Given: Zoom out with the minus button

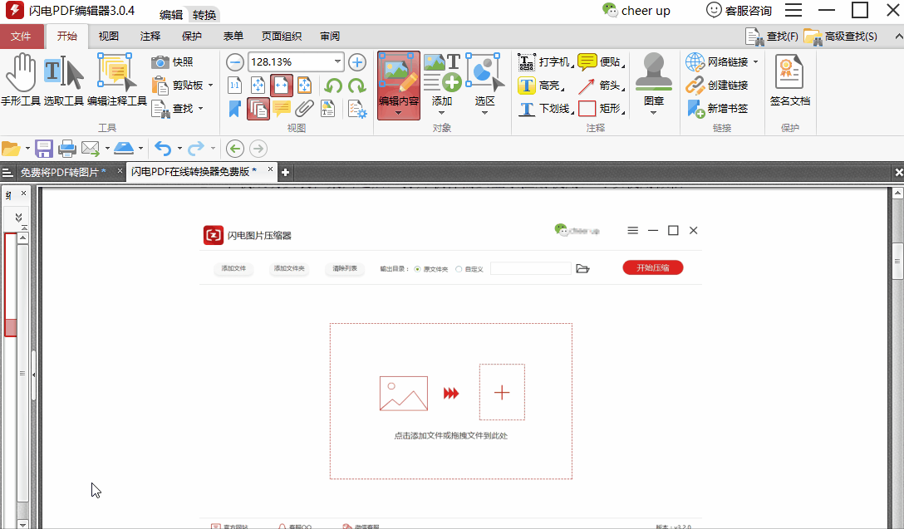Looking at the screenshot, I should pos(234,61).
